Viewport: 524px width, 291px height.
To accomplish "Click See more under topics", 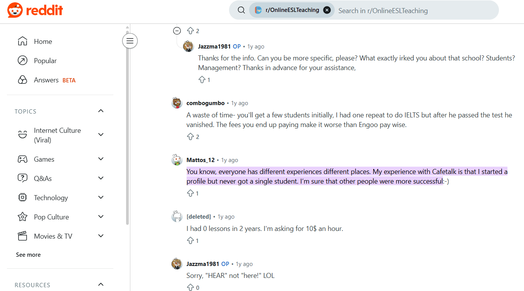I will point(28,255).
